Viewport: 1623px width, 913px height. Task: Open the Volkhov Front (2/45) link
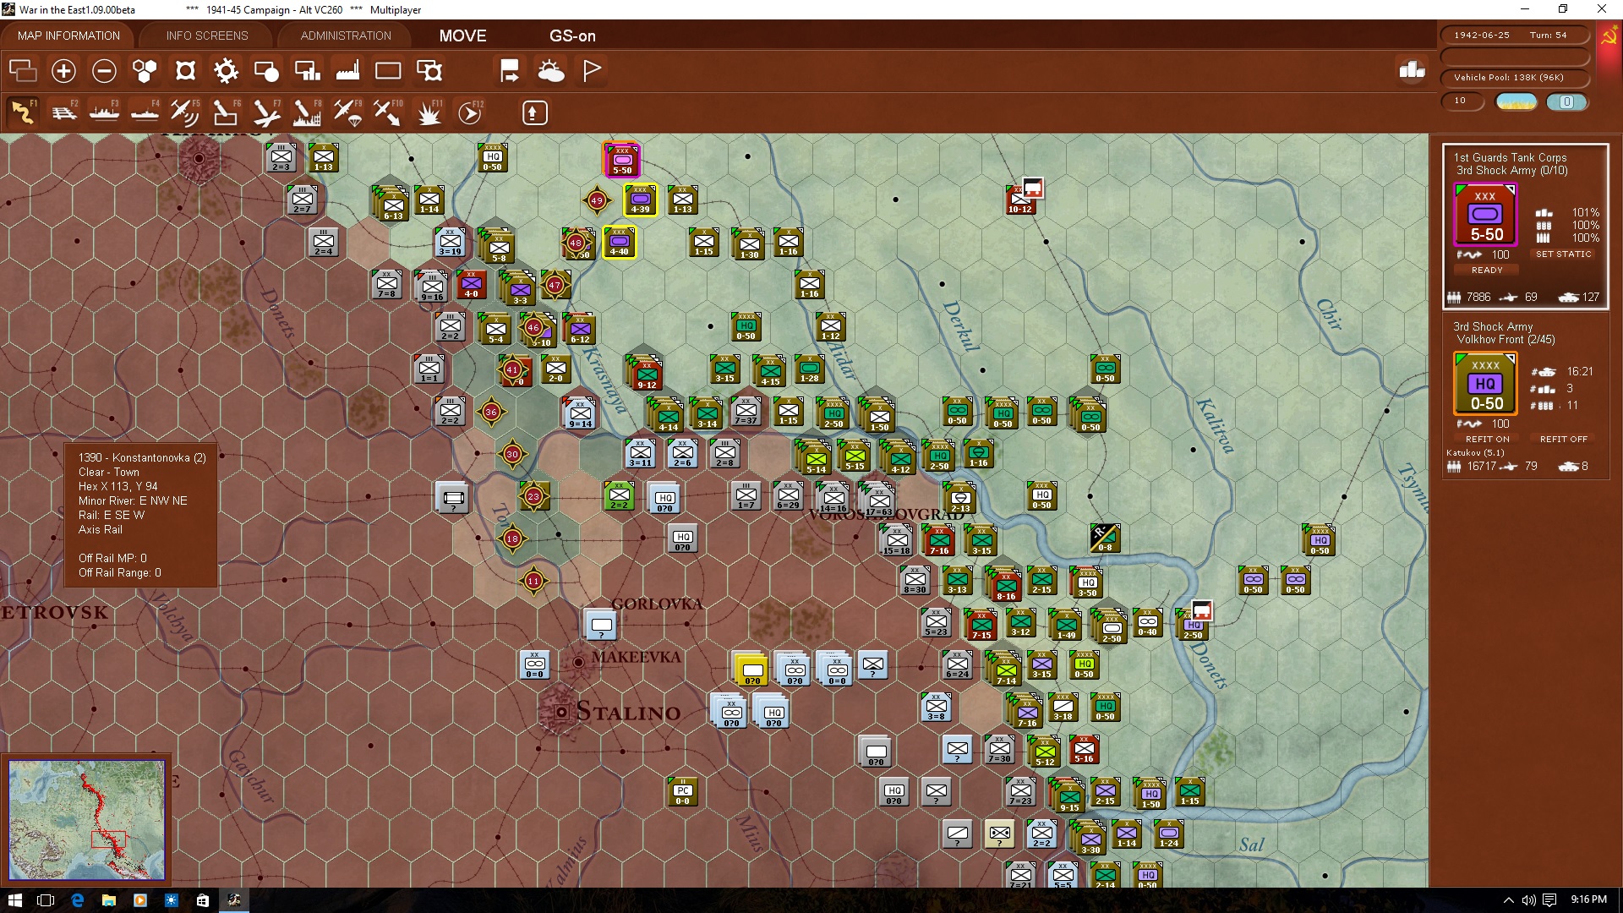coord(1506,340)
